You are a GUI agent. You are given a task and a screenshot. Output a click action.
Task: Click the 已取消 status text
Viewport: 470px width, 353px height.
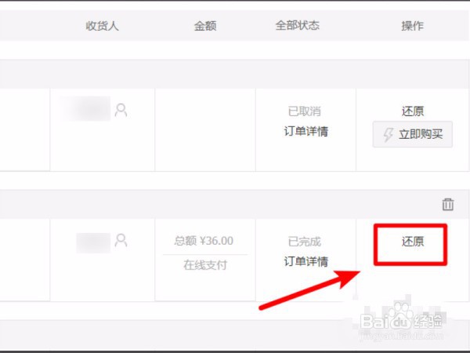point(305,111)
